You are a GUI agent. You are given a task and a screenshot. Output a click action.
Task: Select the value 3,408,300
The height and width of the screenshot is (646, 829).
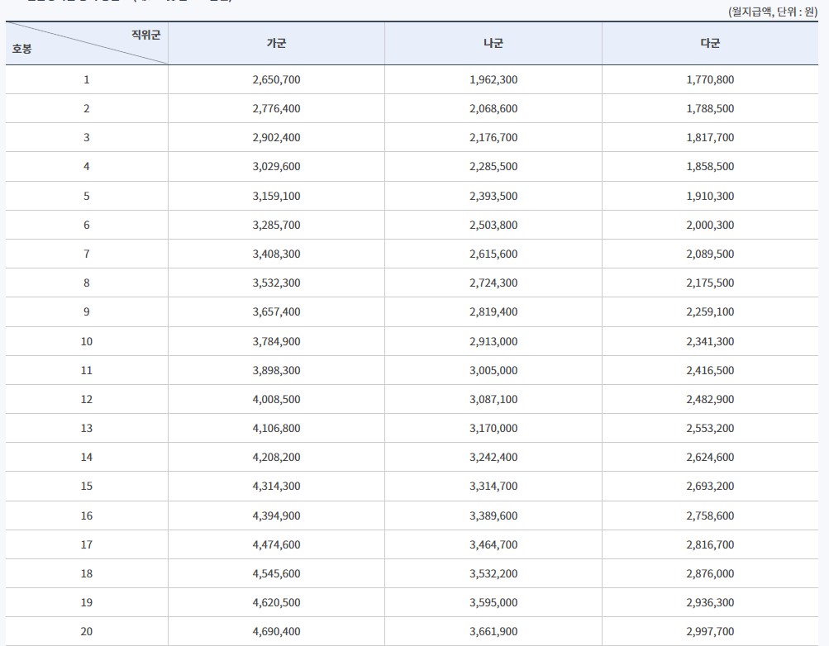(x=277, y=254)
